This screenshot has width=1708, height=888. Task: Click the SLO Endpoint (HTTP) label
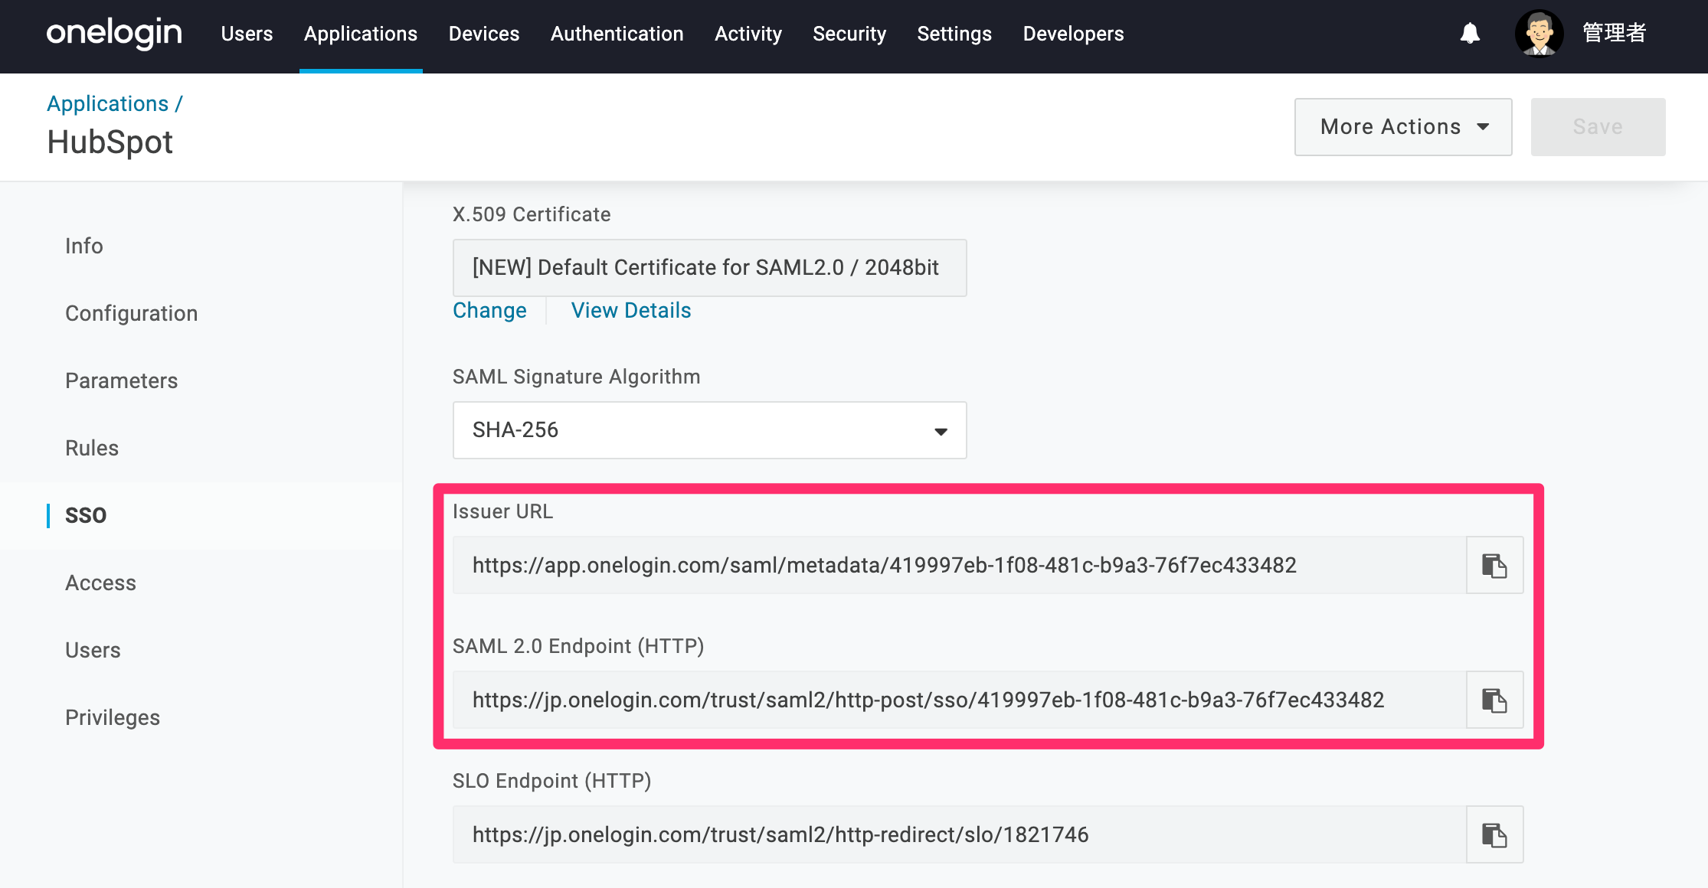pos(552,781)
